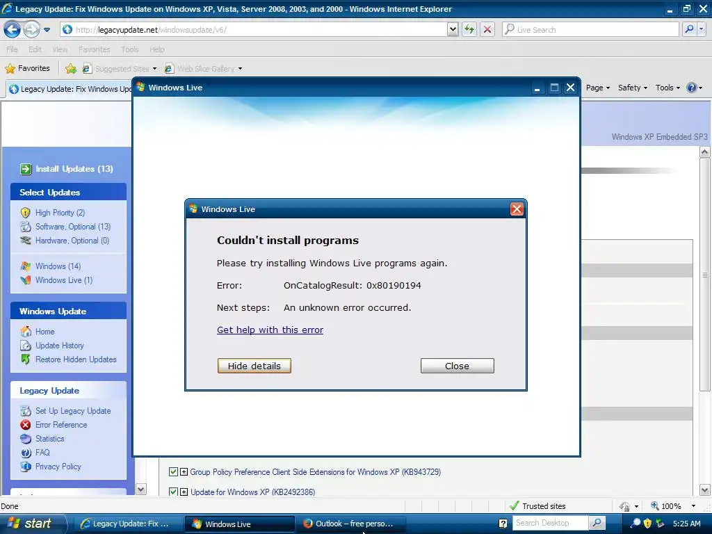
Task: Click the Windows (14) category link
Action: 58,266
